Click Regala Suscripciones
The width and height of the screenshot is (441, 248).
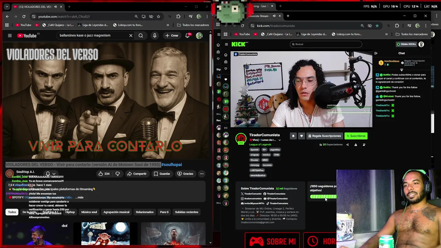pos(325,136)
